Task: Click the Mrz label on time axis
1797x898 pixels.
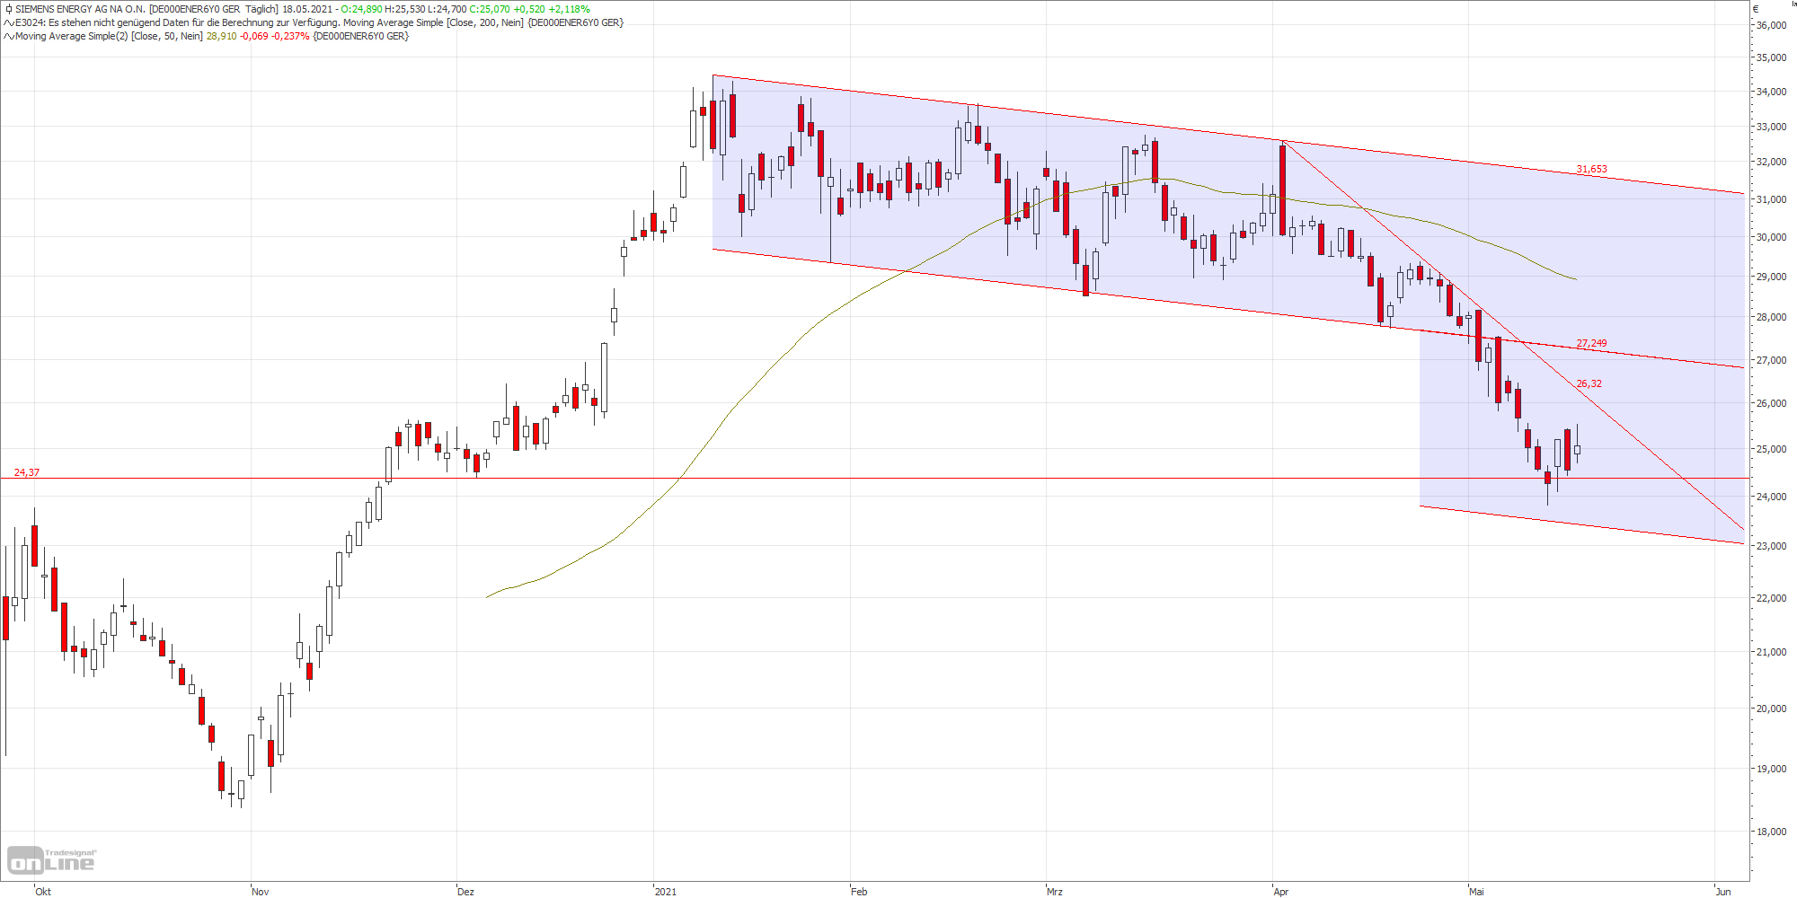Action: coord(1055,892)
